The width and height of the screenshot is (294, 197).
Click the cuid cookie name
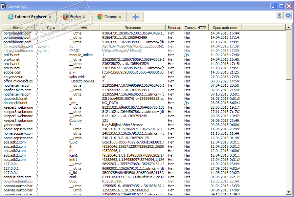point(72,177)
